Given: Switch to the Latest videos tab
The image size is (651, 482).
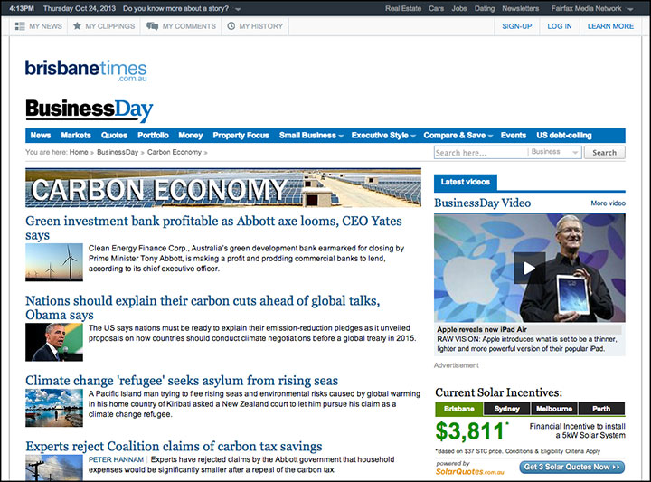Looking at the screenshot, I should (x=465, y=183).
